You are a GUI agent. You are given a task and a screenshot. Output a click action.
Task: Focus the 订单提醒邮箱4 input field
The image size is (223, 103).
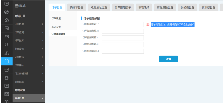coord(123,44)
